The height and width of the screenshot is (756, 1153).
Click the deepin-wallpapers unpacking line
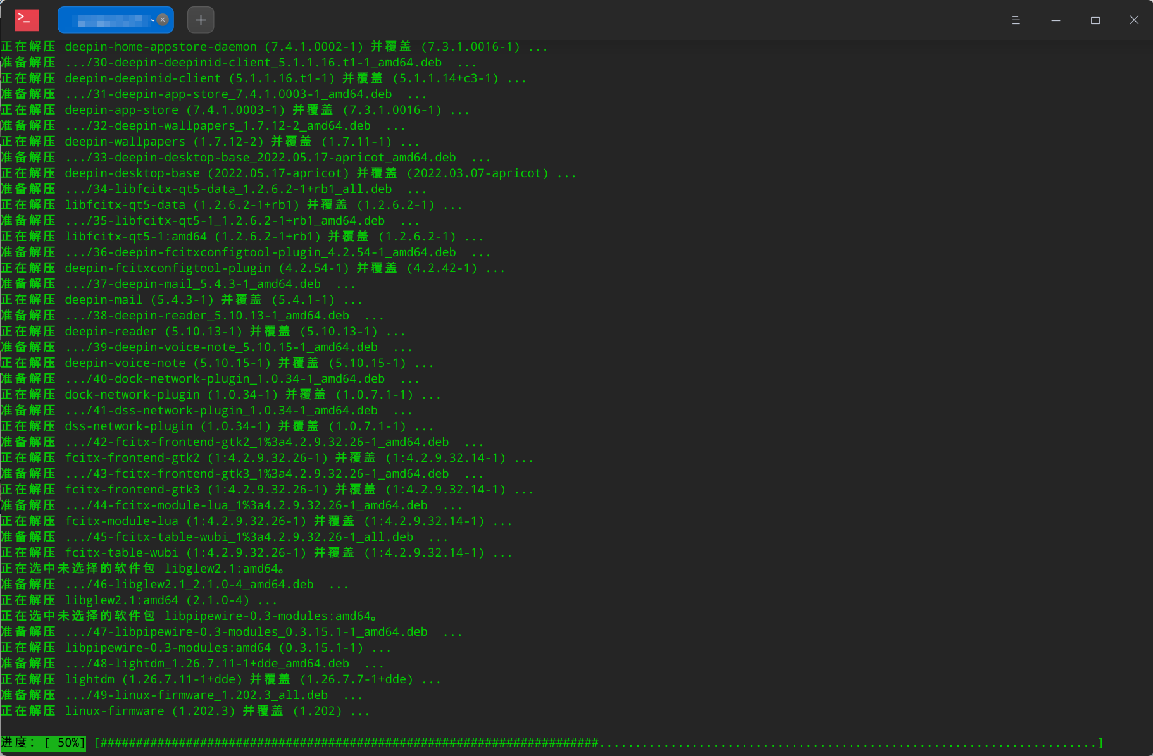coord(209,141)
